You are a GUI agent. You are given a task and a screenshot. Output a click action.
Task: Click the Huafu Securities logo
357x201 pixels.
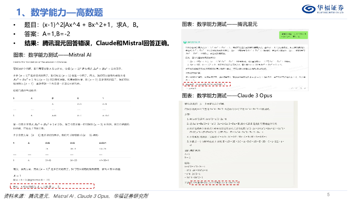(322, 9)
